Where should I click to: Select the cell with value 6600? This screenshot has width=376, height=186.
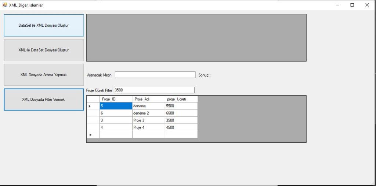pyautogui.click(x=181, y=113)
